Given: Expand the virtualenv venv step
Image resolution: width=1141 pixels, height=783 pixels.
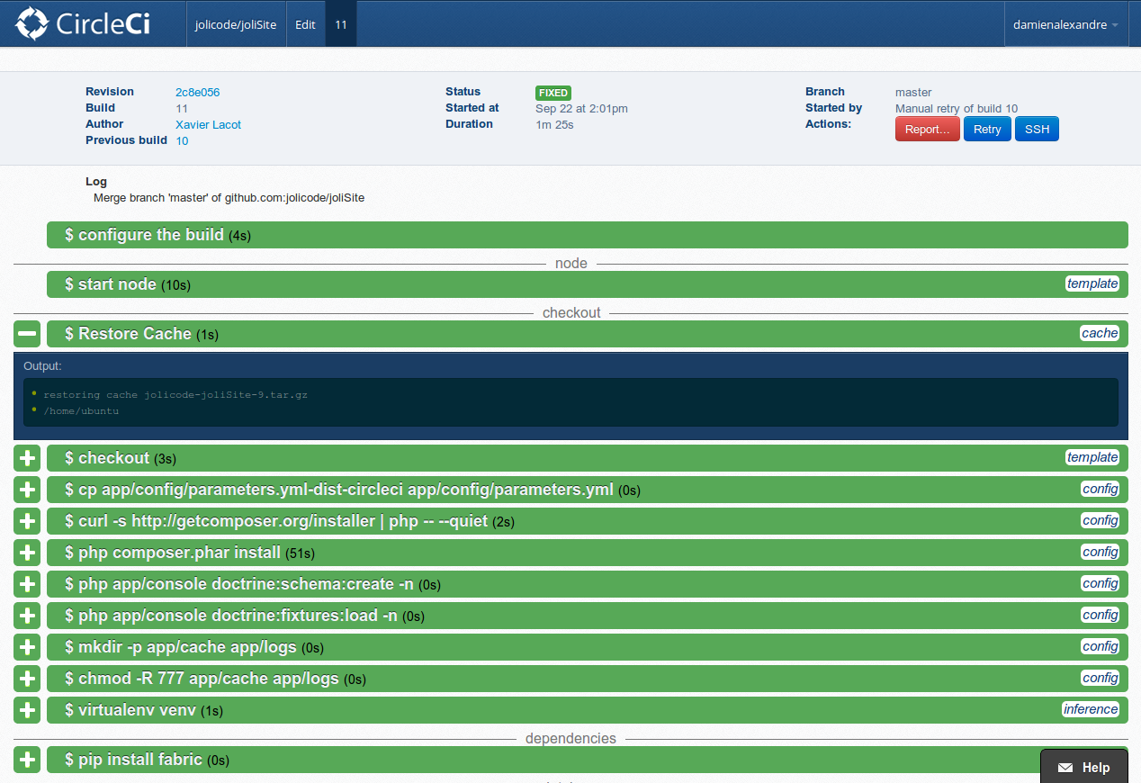Looking at the screenshot, I should 27,710.
